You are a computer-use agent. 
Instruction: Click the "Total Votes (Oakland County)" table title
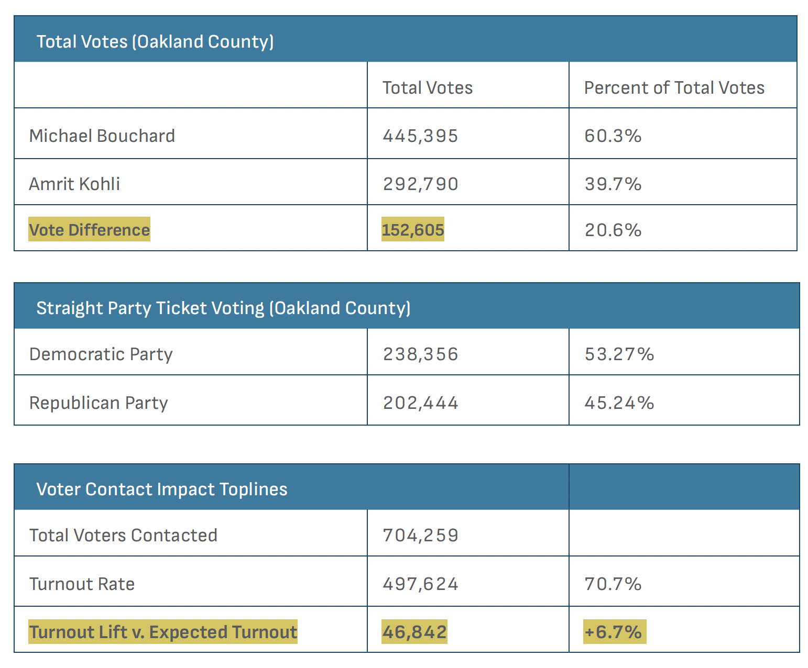(x=155, y=42)
